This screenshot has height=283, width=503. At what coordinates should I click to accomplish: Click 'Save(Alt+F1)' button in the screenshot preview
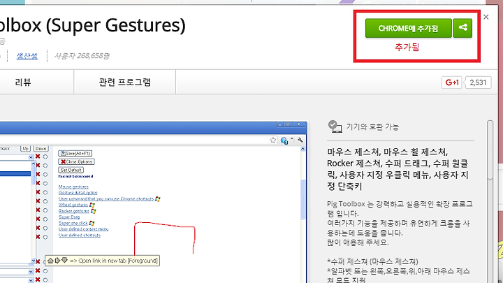(x=75, y=153)
